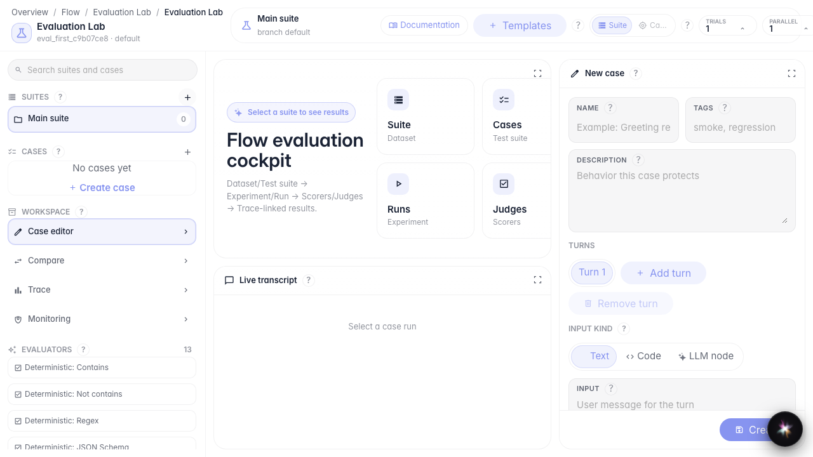Select Deterministic: Regex evaluator
This screenshot has height=457, width=813.
point(102,421)
